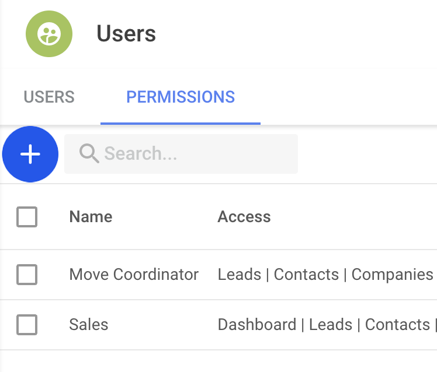Screen dimensions: 437x372
Task: Open the Sales permission name
Action: tap(89, 325)
